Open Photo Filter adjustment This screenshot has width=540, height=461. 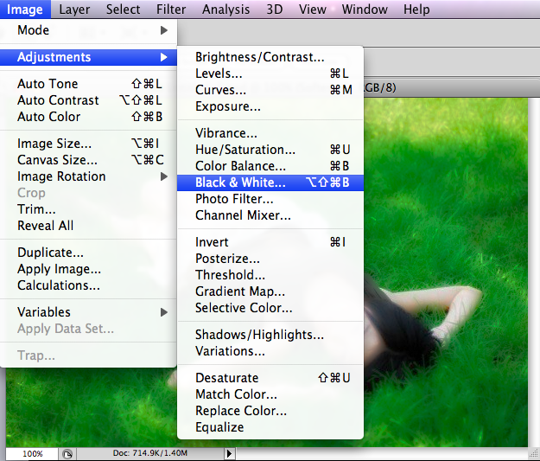coord(270,199)
